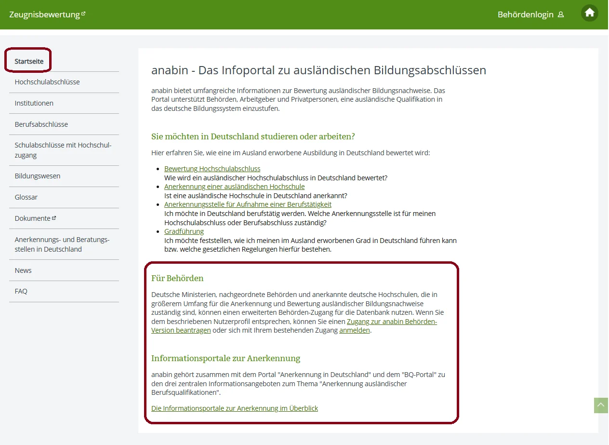Click Informationsportale zur Anerkennung heading
Viewport: 609px width, 445px height.
pyautogui.click(x=225, y=358)
